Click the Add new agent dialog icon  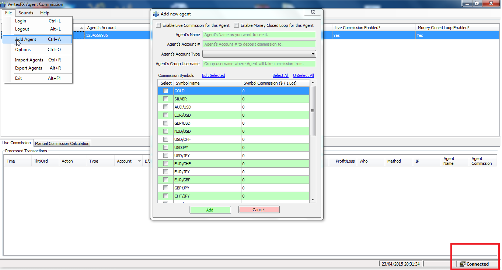(x=156, y=14)
